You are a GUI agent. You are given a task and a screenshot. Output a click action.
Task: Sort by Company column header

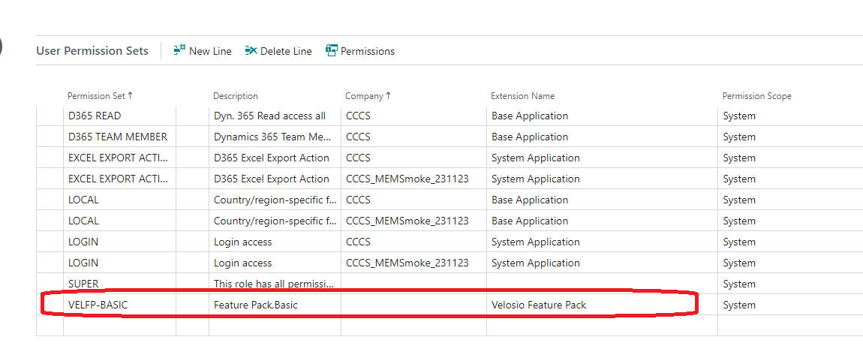point(368,96)
